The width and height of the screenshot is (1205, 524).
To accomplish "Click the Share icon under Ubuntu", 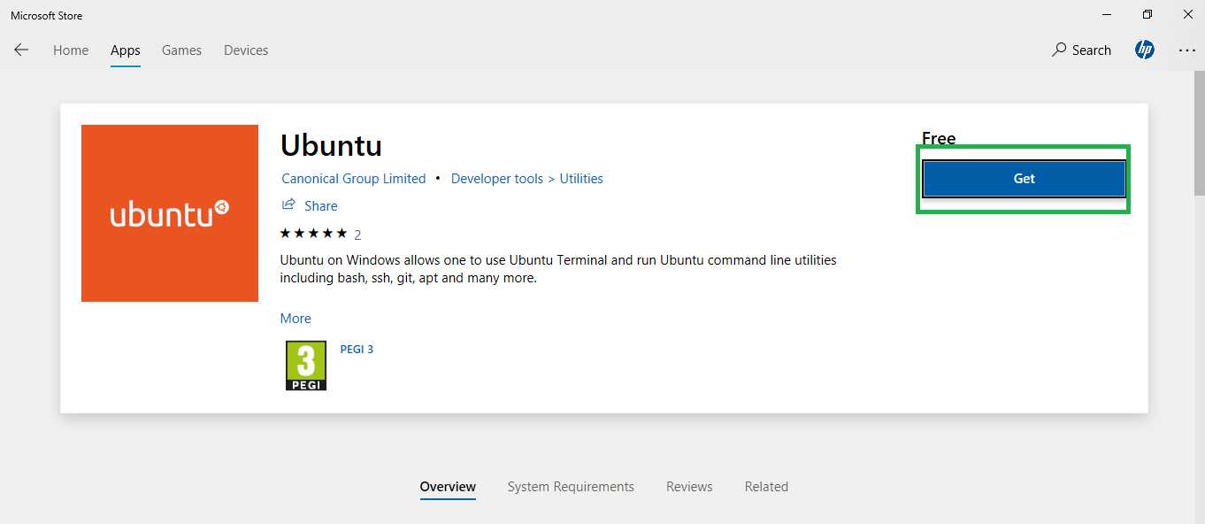I will point(288,205).
